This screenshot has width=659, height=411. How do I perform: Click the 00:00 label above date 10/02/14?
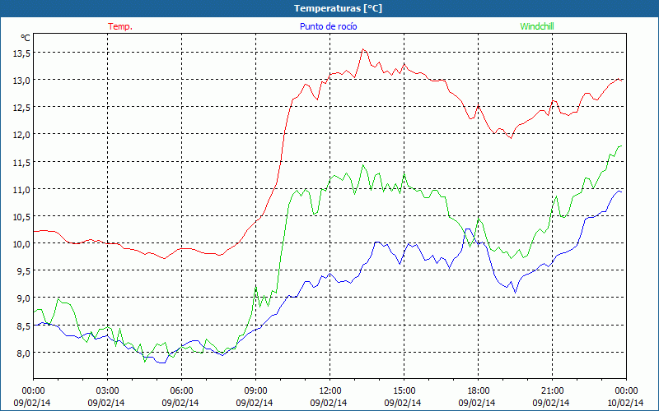(x=626, y=391)
